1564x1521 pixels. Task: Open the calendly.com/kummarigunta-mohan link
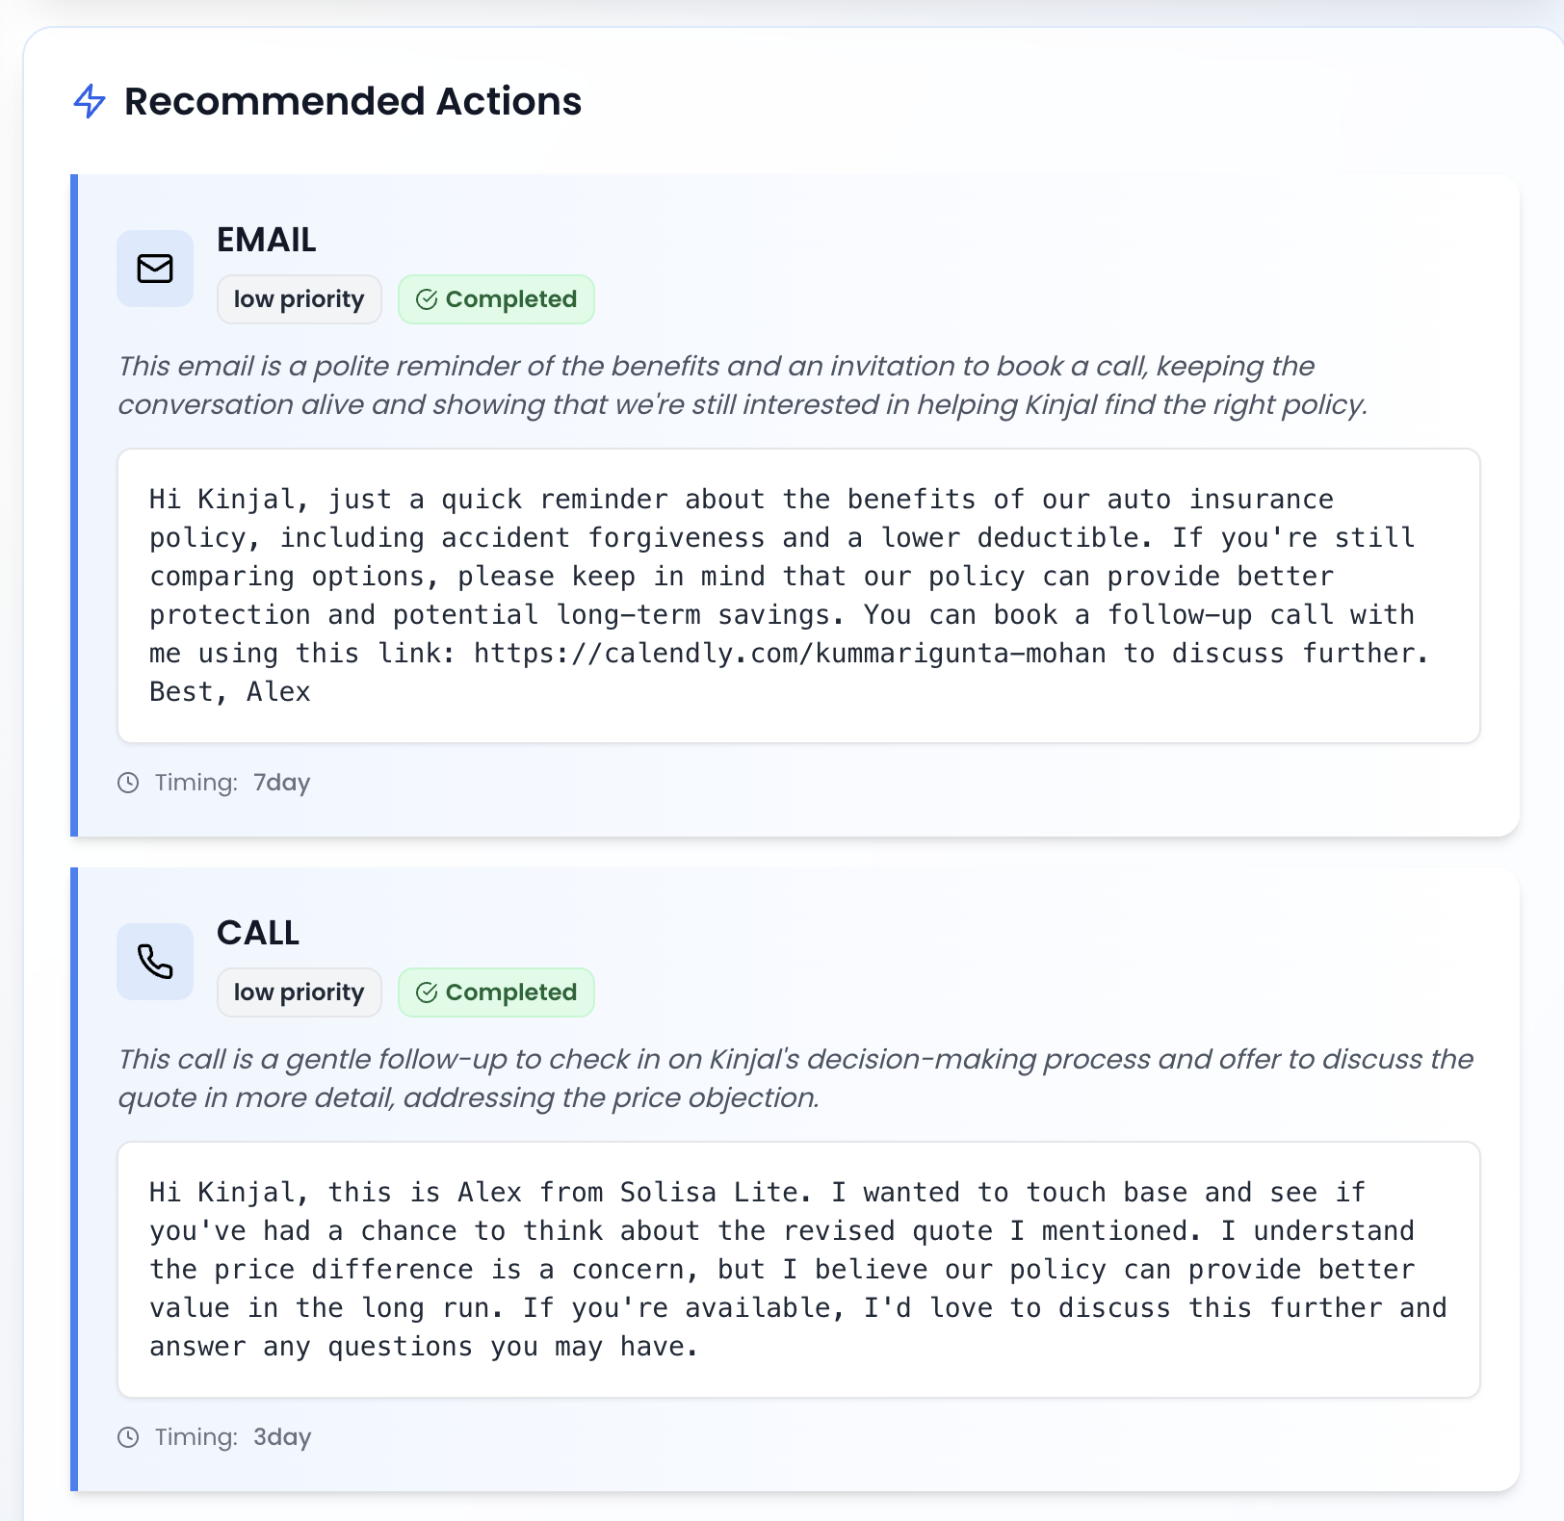click(x=790, y=654)
